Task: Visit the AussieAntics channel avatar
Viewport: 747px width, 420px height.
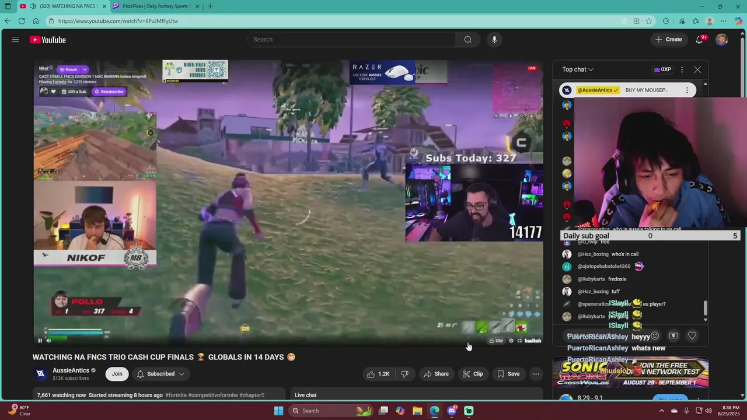Action: point(40,374)
